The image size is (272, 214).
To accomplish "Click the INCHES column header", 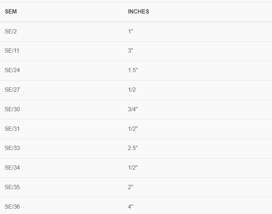I will coord(138,12).
